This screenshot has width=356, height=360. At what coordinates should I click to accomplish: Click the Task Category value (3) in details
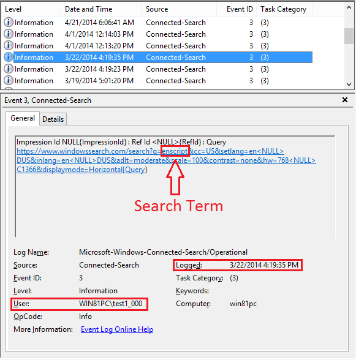coord(234,278)
